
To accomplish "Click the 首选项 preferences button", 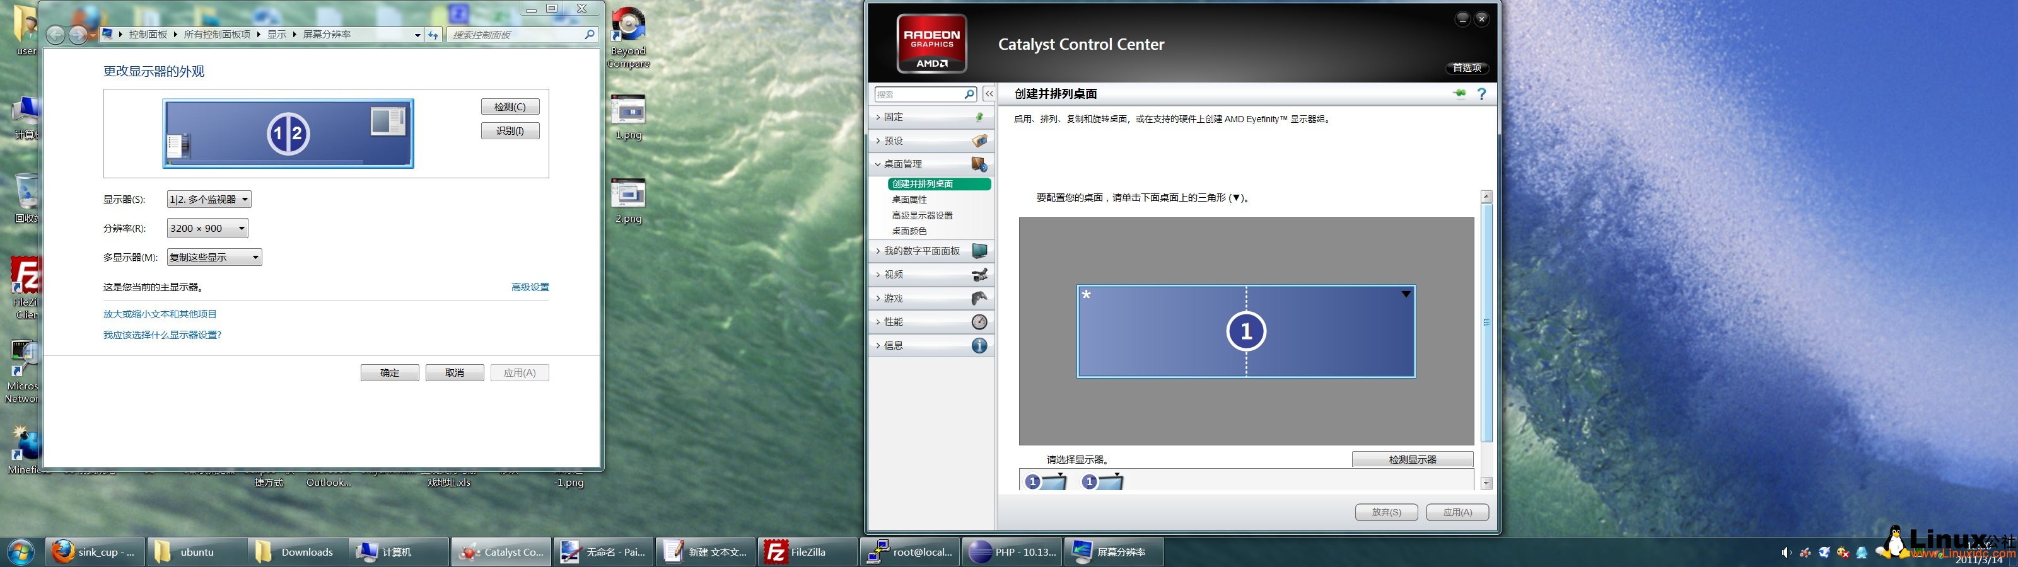I will click(1466, 68).
